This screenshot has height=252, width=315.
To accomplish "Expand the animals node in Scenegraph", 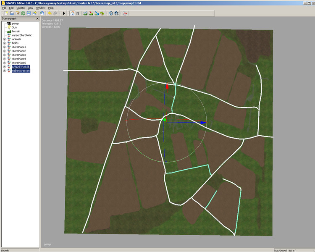I will (4, 39).
